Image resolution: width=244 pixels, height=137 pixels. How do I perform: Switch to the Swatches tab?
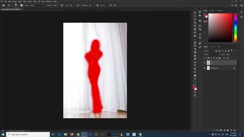tap(212, 11)
